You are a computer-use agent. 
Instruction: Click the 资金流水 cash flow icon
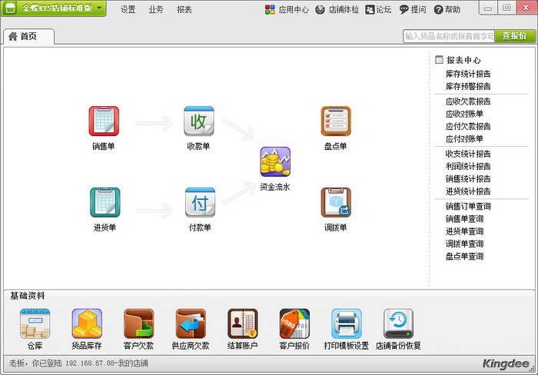click(x=274, y=162)
